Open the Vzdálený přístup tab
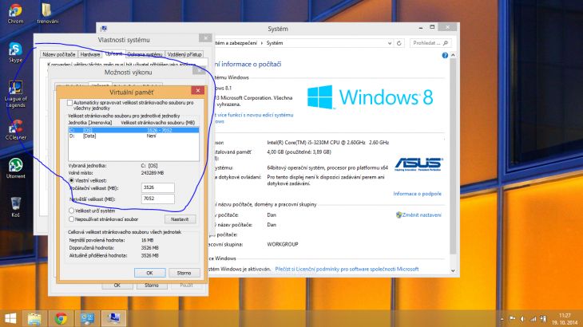Screen dimensions: 583x327 (184, 54)
